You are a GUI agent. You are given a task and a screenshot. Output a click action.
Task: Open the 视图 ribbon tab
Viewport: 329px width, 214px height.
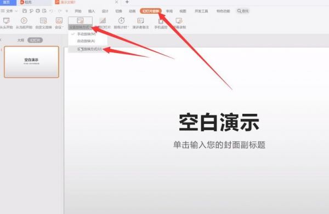[183, 11]
